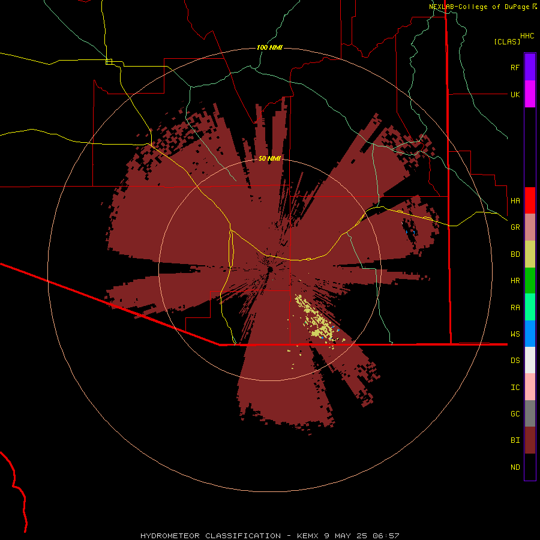Click the GR legend label
540x540 pixels.
515,227
